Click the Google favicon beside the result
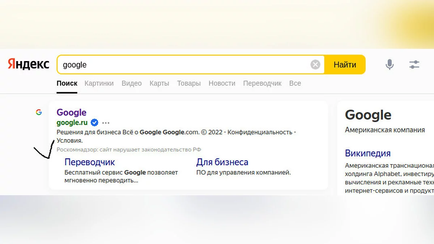This screenshot has width=434, height=244. pyautogui.click(x=39, y=112)
